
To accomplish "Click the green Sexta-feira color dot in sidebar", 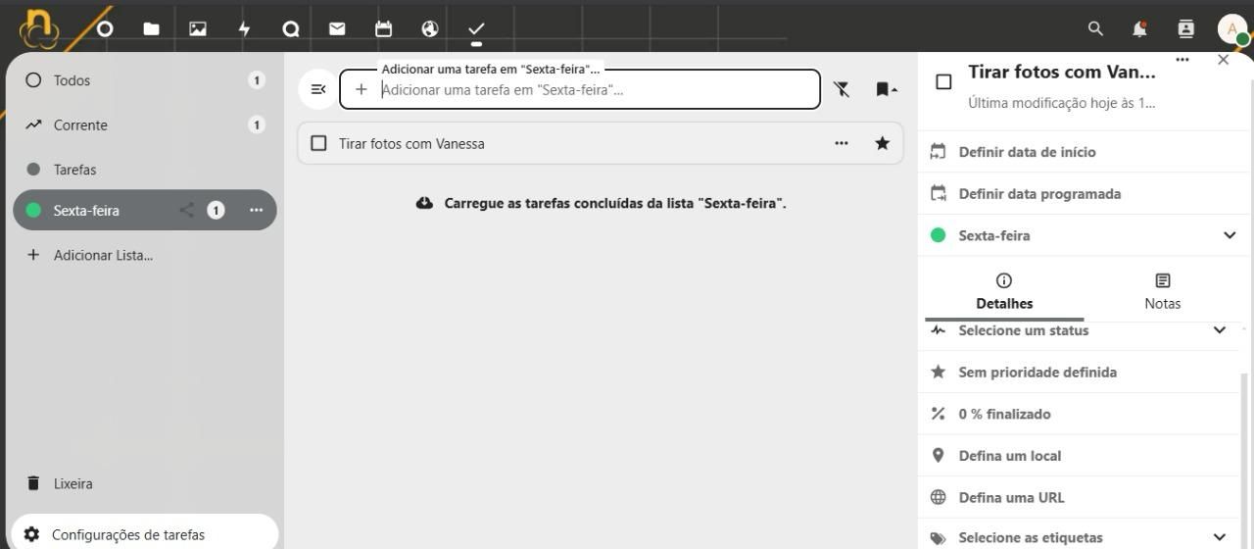I will 33,210.
